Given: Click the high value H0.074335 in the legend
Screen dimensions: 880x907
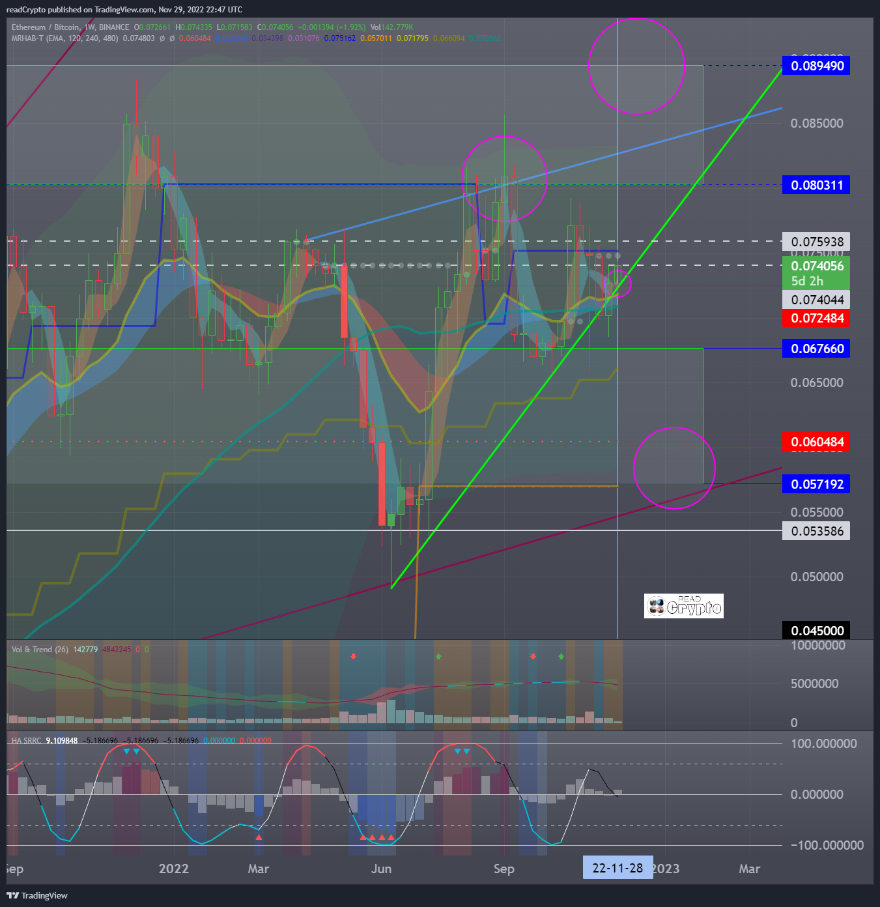Looking at the screenshot, I should tap(193, 27).
